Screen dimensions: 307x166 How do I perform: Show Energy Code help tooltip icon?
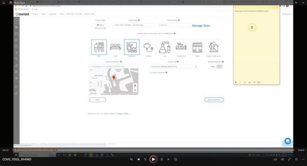[x=178, y=62]
